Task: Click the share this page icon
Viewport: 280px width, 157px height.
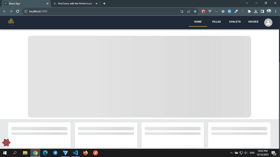Action: (x=188, y=11)
